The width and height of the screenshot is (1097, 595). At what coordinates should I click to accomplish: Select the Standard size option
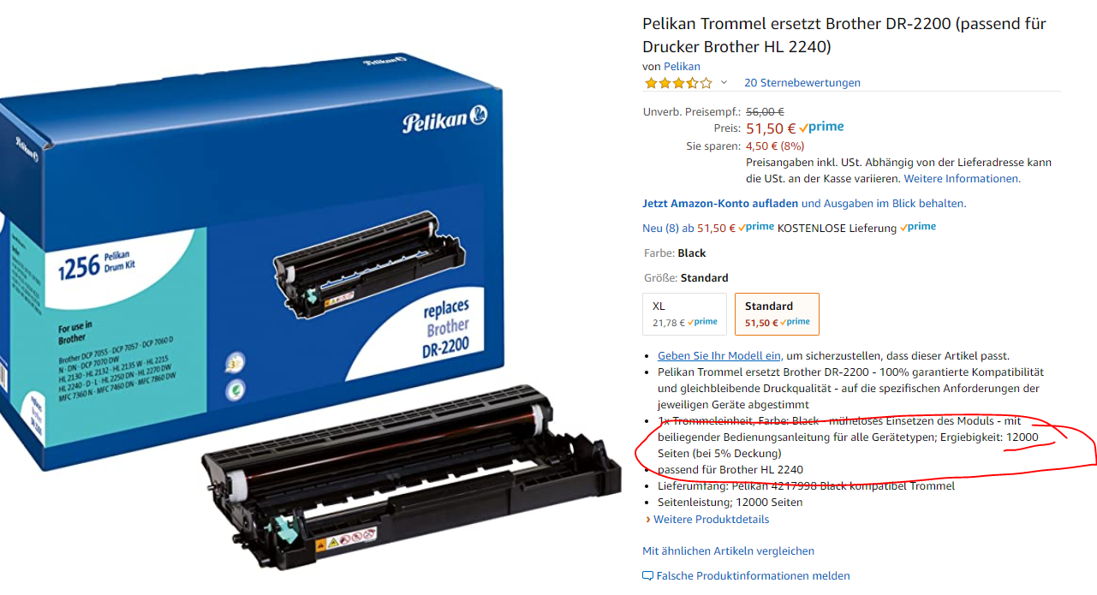click(x=777, y=314)
